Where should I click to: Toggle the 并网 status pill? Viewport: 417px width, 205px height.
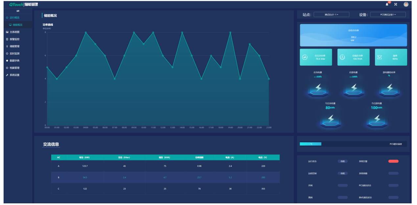[x=342, y=185]
